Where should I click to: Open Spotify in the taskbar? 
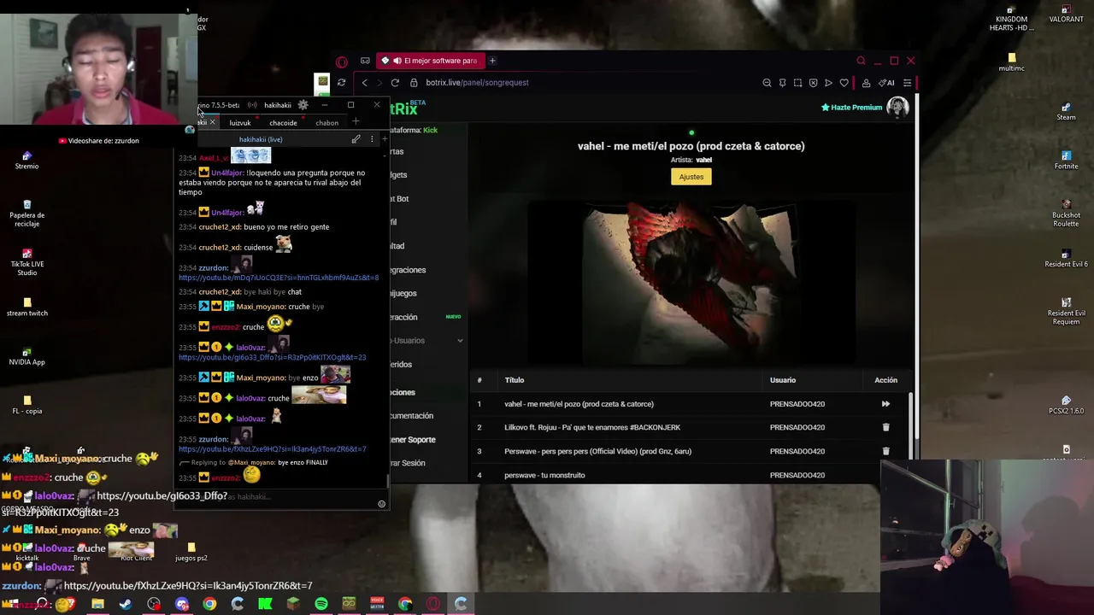(x=321, y=604)
